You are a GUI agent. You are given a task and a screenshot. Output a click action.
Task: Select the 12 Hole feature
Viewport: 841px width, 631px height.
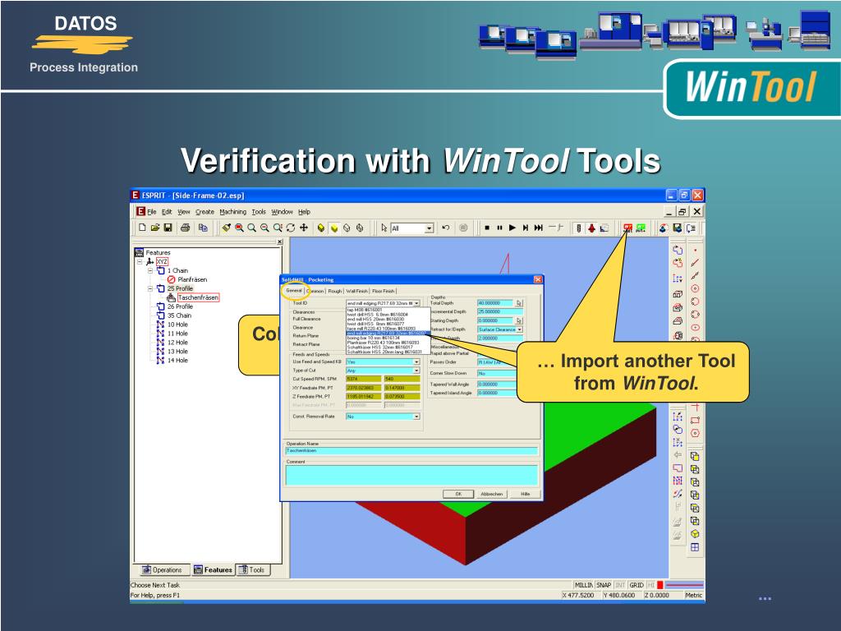(x=177, y=343)
